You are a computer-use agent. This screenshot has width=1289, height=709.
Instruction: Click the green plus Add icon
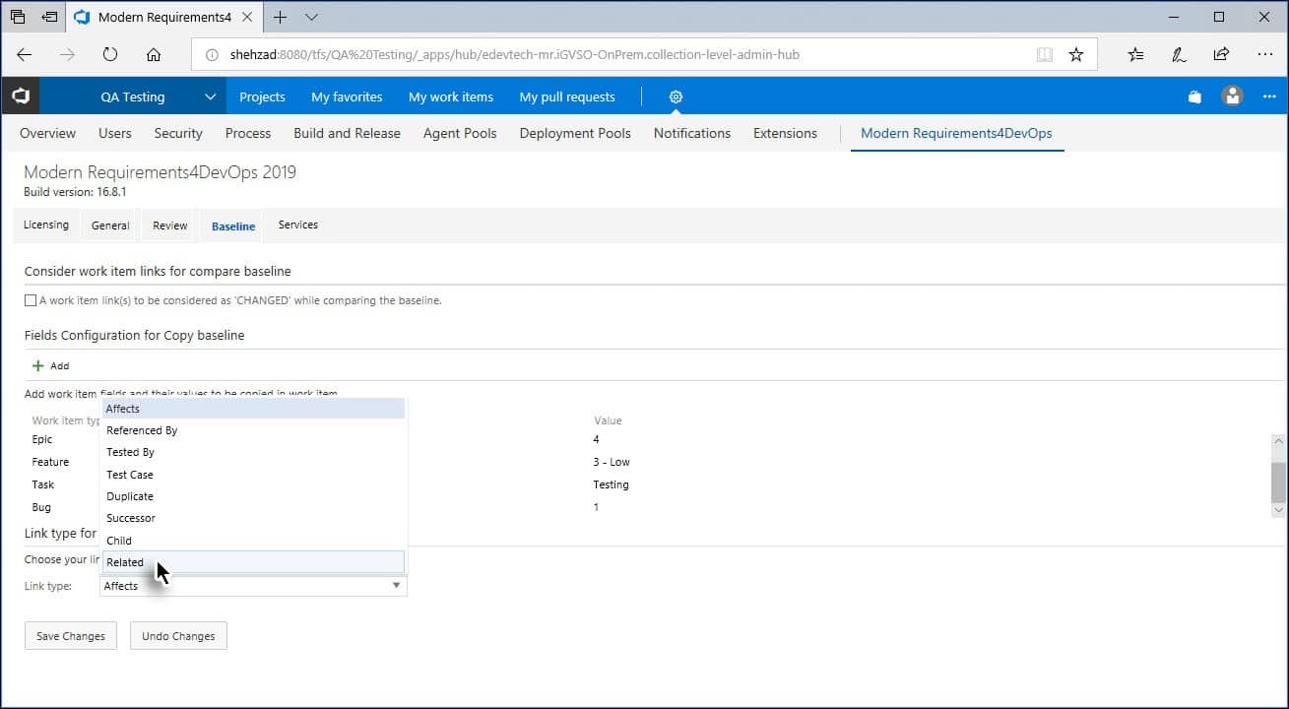(x=38, y=365)
